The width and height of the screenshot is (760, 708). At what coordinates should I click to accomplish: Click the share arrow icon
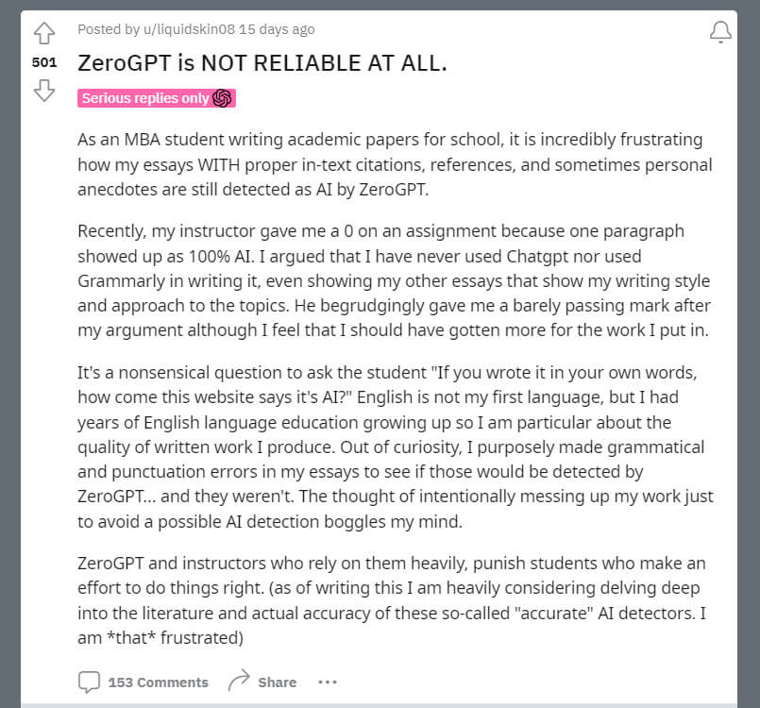[x=238, y=682]
